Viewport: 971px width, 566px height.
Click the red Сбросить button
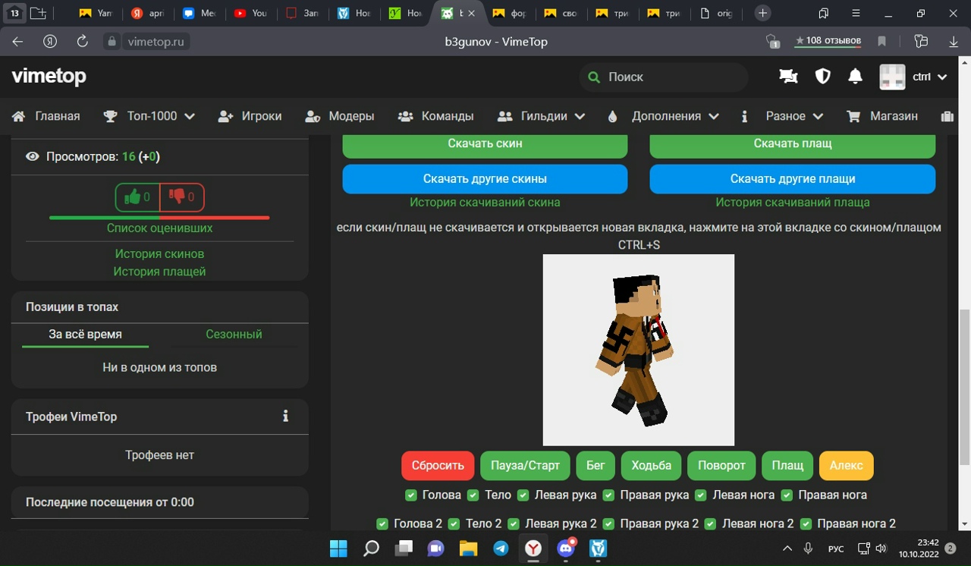(438, 466)
